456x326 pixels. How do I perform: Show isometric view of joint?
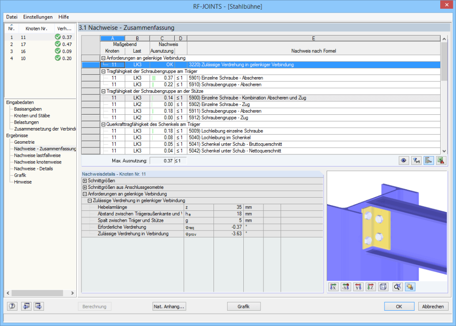383,287
